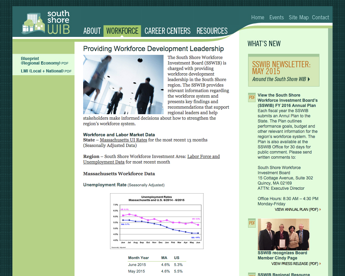Click arrow next to View Press Release (PDF)
Viewport: 345px width, 276px height.
320,264
